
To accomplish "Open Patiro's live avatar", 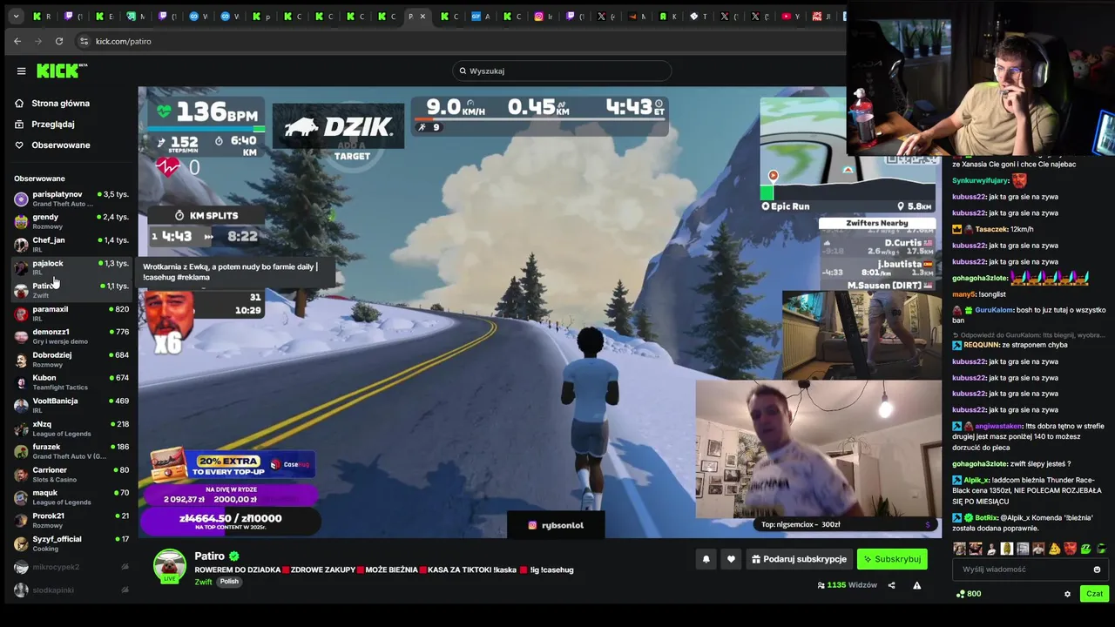I will pyautogui.click(x=170, y=565).
